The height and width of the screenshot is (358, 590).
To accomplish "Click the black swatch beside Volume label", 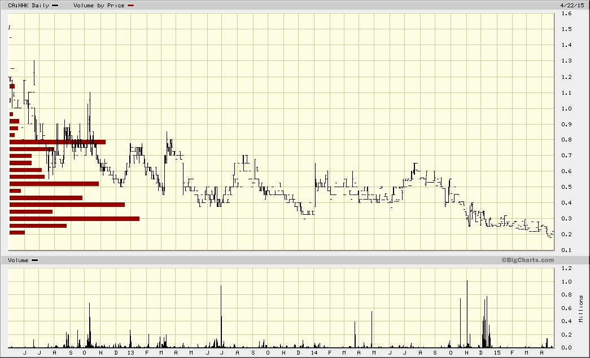I will click(35, 260).
